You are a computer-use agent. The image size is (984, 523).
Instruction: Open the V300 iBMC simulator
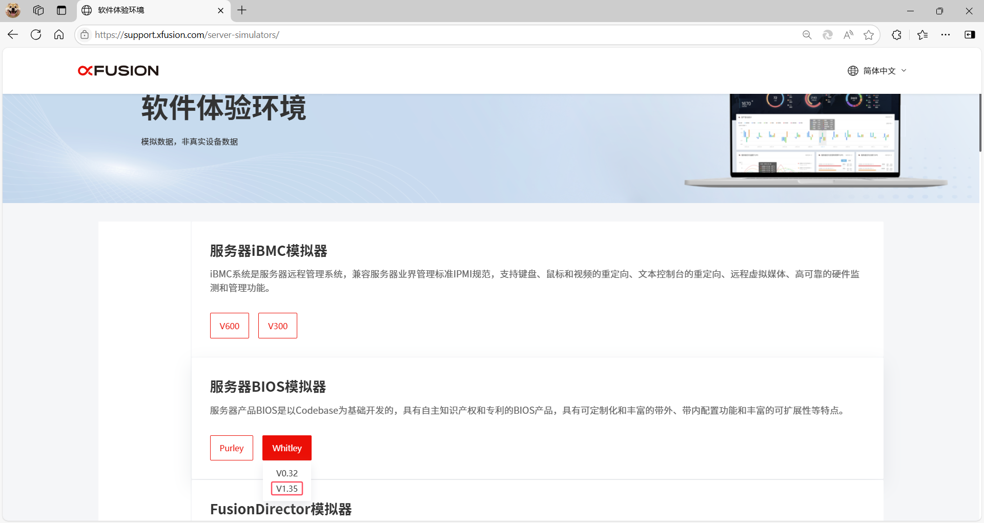pos(278,326)
